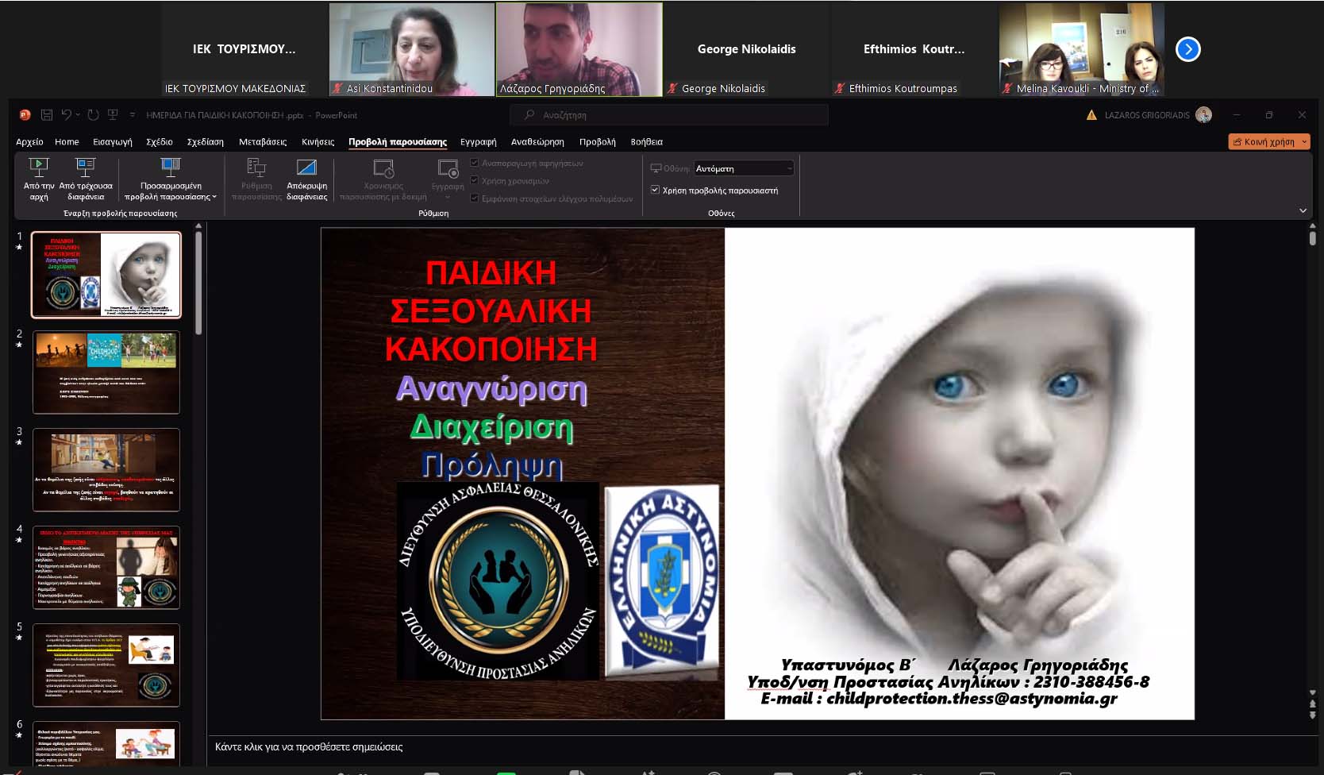This screenshot has height=775, width=1324.
Task: Click the slide panel vertical scrollbar
Action: coord(198,283)
